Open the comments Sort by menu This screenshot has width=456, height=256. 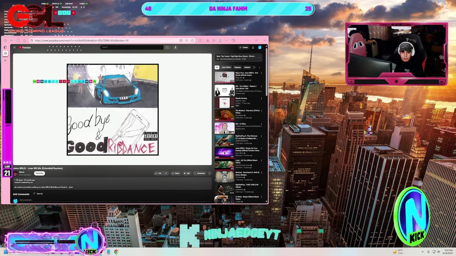38,194
